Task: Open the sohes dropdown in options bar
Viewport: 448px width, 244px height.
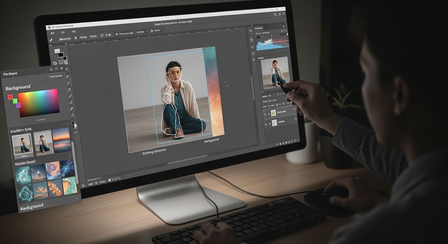Action: tap(142, 32)
